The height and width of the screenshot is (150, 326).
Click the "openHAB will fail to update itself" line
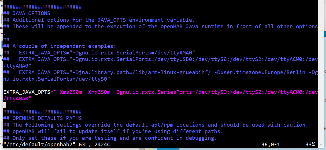click(x=117, y=131)
